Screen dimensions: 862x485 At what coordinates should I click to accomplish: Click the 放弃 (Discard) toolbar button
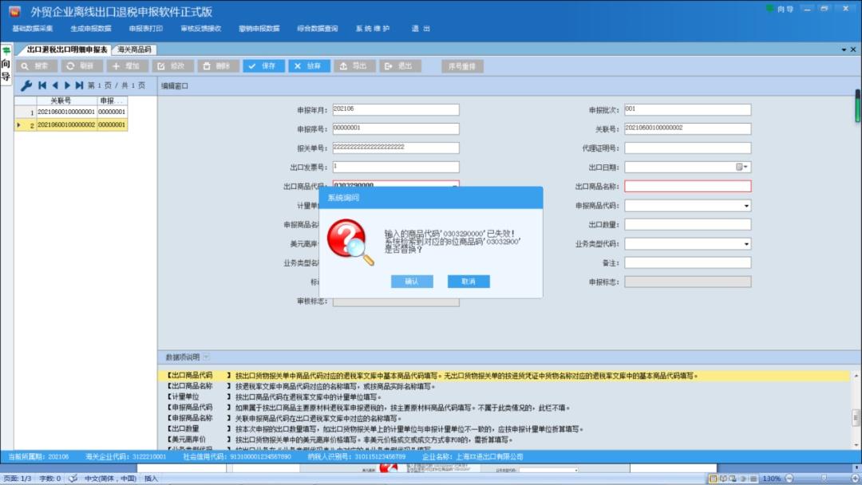(x=309, y=66)
